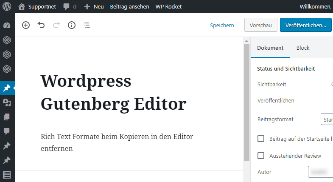The height and width of the screenshot is (182, 333).
Task: Open the first layered-diamond sidebar icon
Action: [7, 40]
